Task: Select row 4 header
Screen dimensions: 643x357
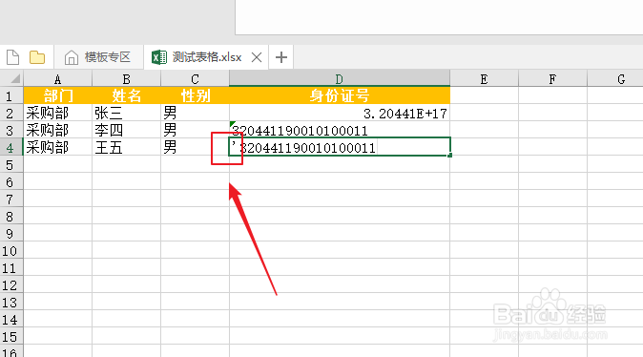Action: click(x=11, y=147)
